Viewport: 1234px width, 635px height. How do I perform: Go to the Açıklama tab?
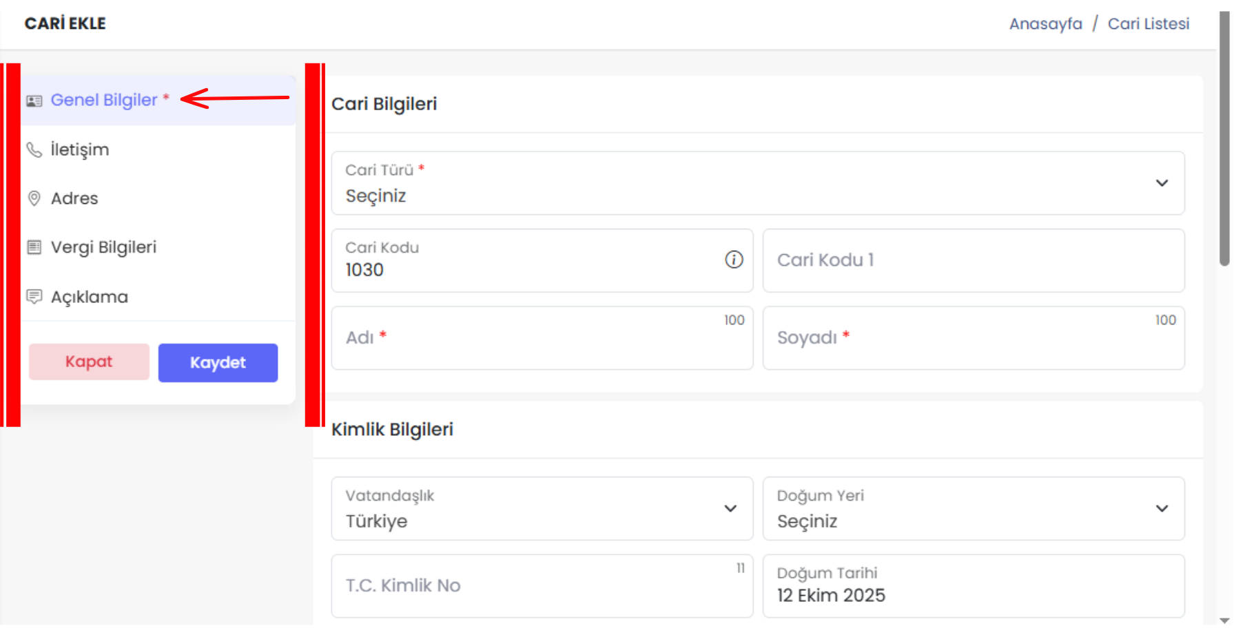click(90, 297)
